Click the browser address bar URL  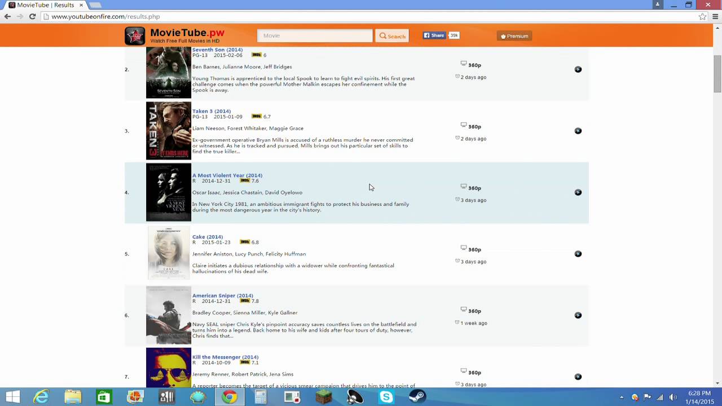105,17
